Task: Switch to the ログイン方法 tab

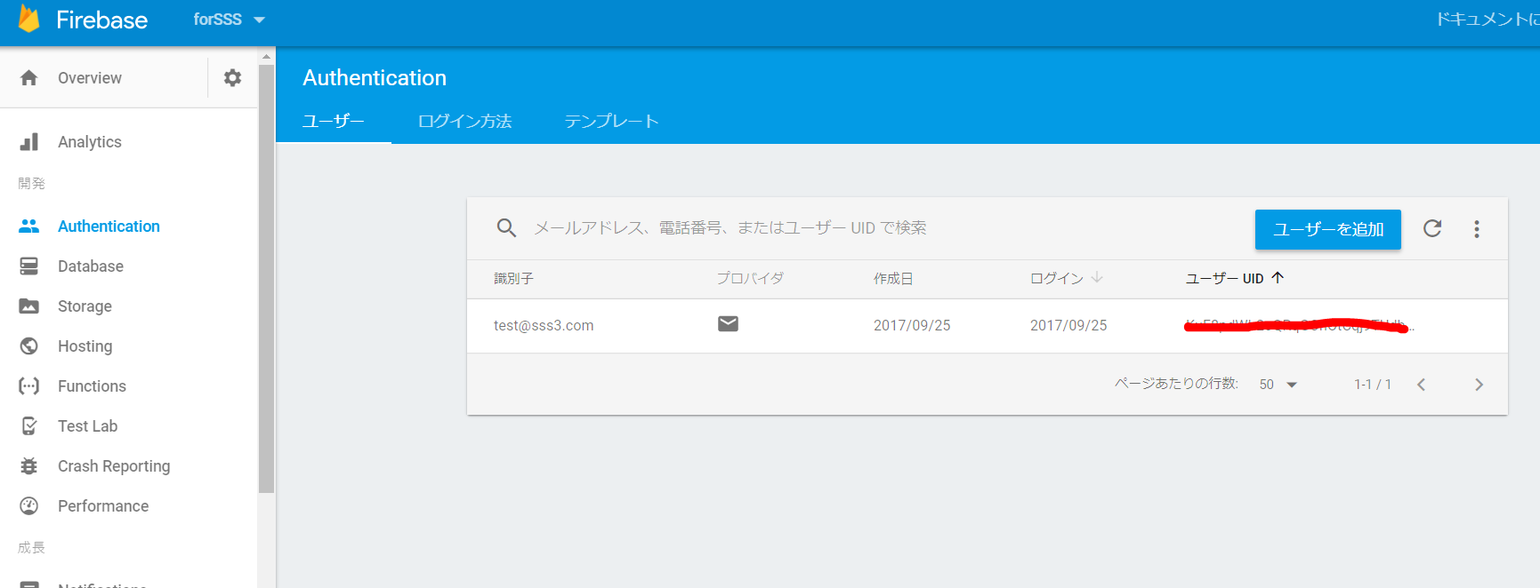Action: [465, 122]
